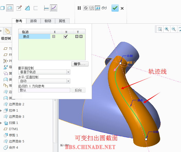Switch to the 相切 tab
The width and height of the screenshot is (181, 152).
[48, 21]
